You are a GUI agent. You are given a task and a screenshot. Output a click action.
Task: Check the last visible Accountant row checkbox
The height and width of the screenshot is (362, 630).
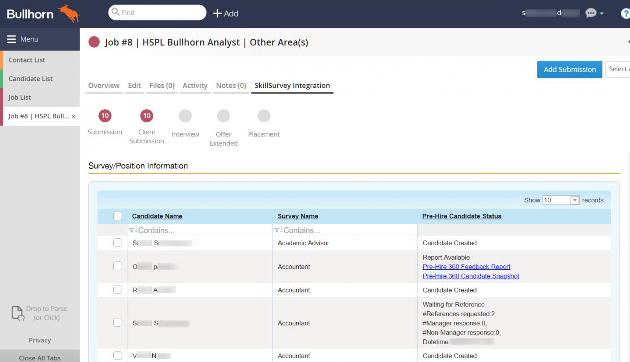tap(117, 355)
